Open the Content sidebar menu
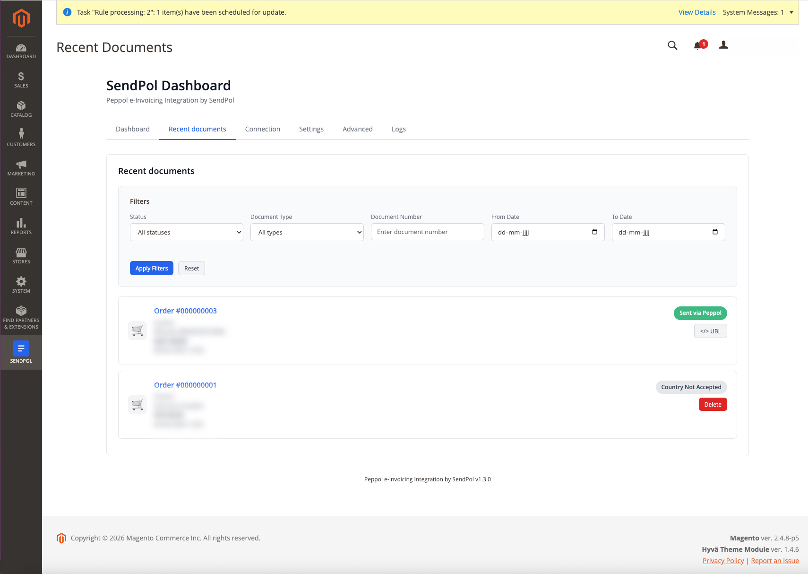 [x=21, y=197]
